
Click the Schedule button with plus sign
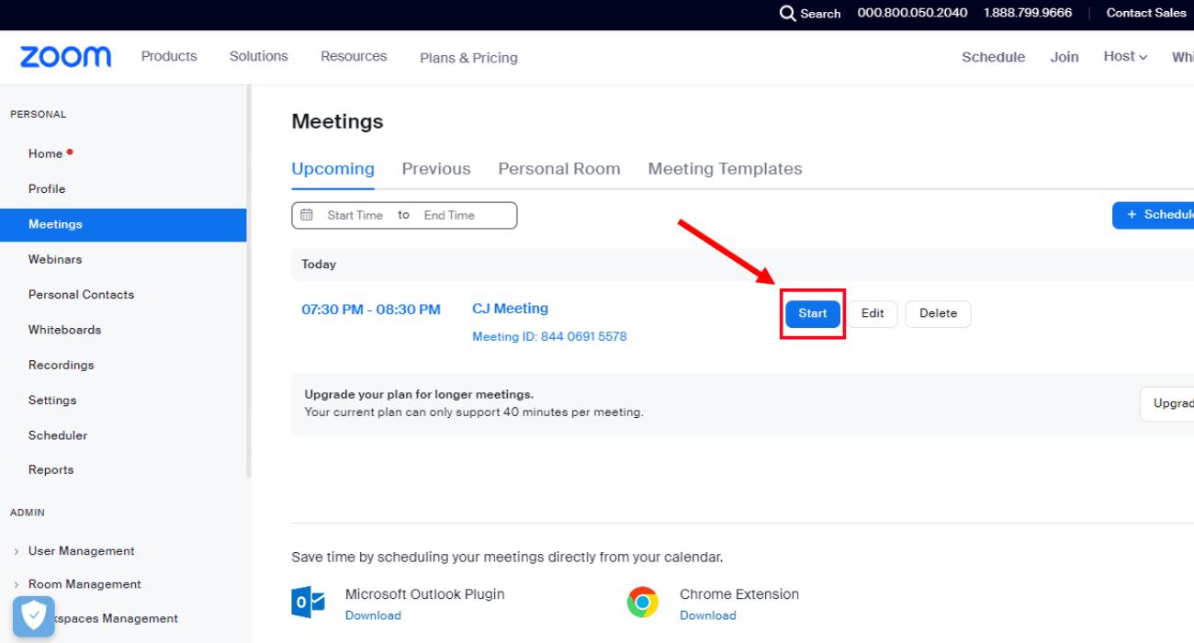pos(1154,215)
